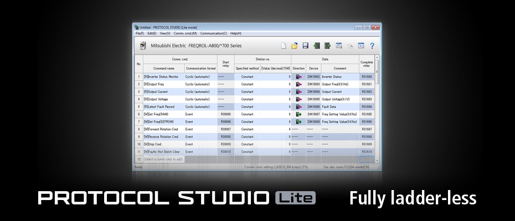Click complete relay cell 'R31610'
The height and width of the screenshot is (221, 515).
(x=367, y=152)
